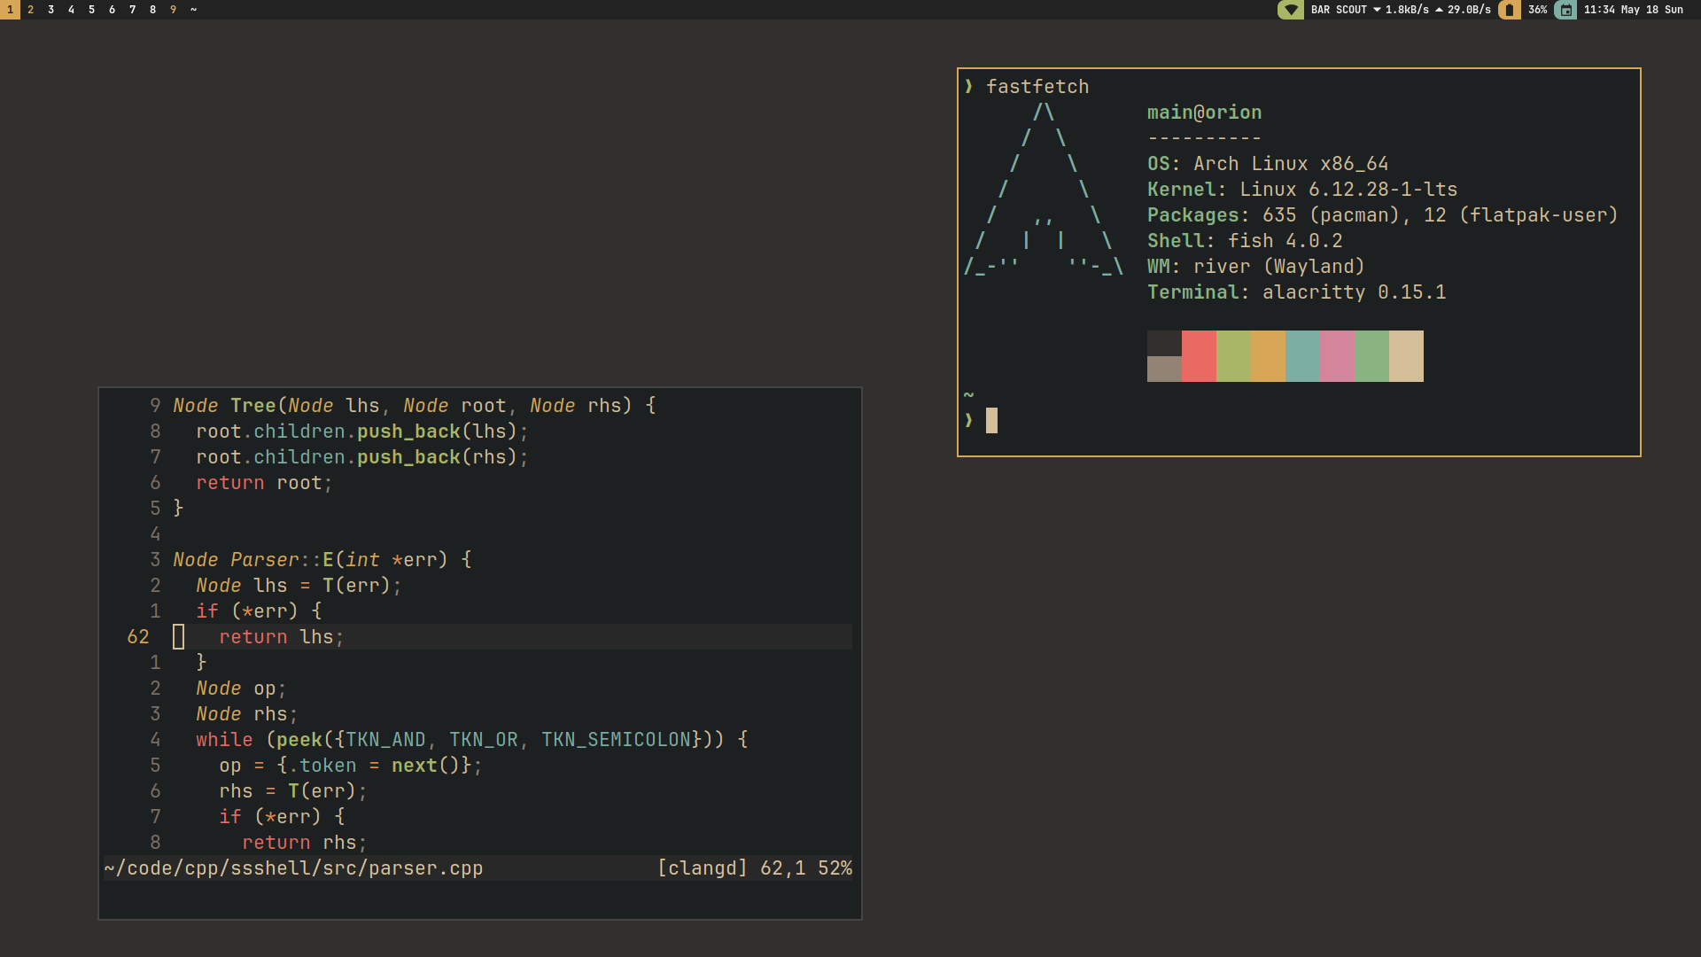This screenshot has width=1701, height=957.
Task: Switch to workspace tag 4
Action: [x=71, y=10]
